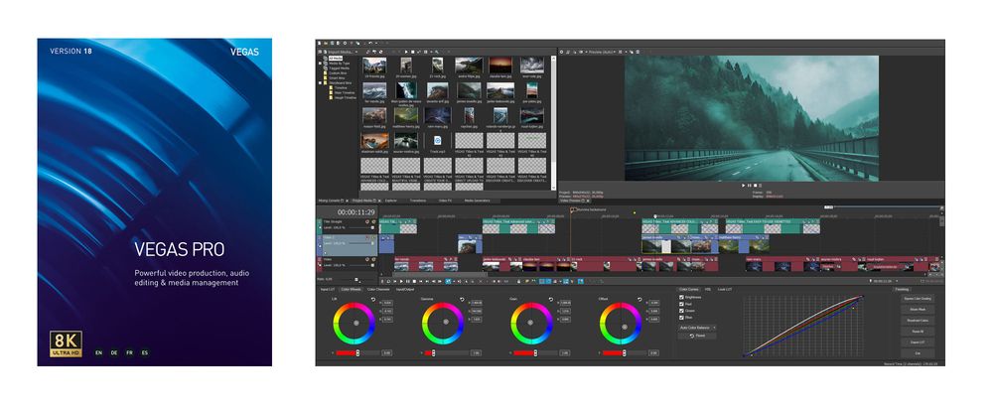993x407 pixels.
Task: Open the Look LUT tab
Action: [x=725, y=289]
